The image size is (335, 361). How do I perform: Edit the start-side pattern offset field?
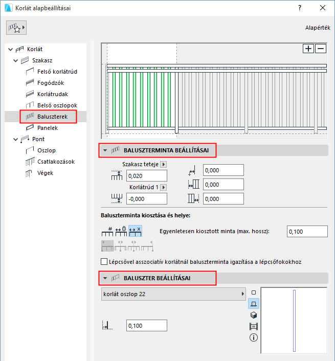click(224, 185)
